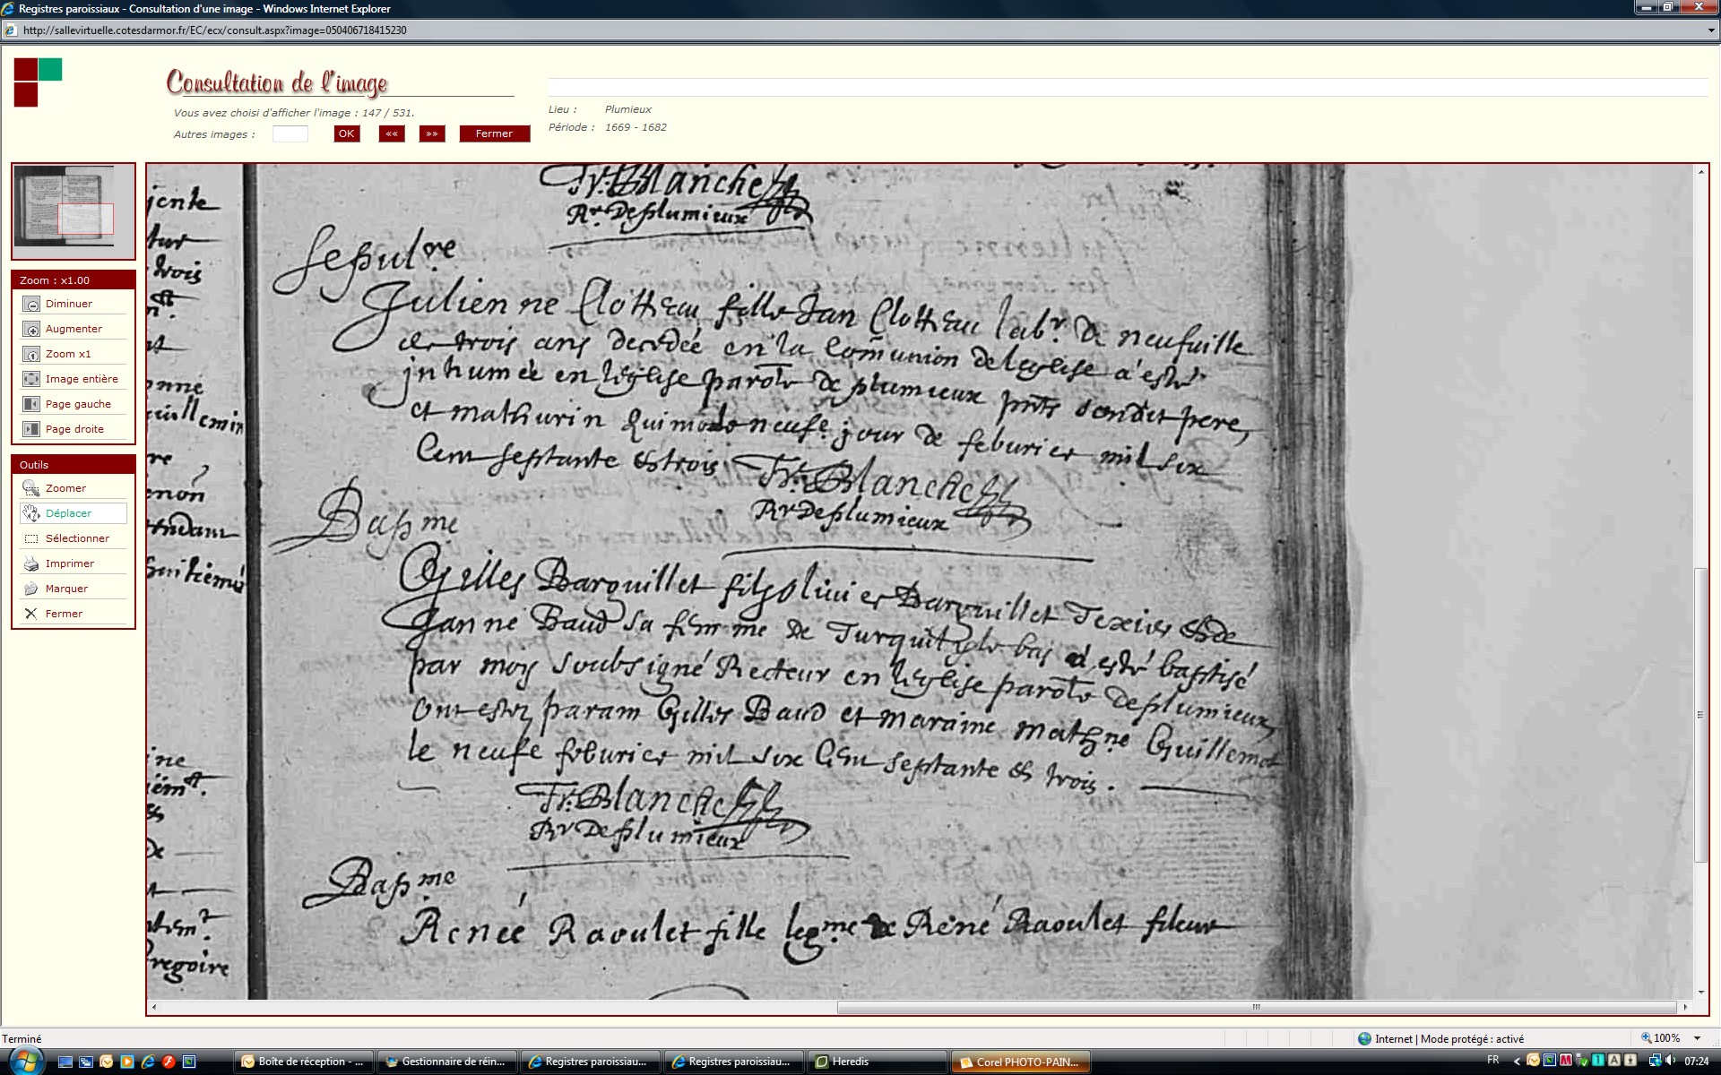Display the left page (Page gauche)
The image size is (1721, 1075).
pyautogui.click(x=31, y=405)
